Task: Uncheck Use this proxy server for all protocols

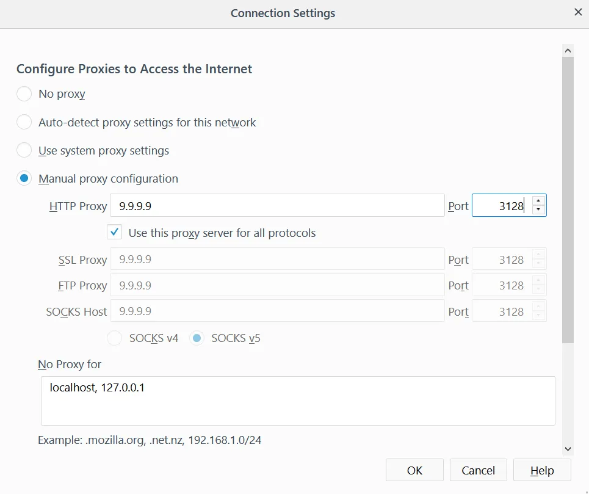Action: 114,233
